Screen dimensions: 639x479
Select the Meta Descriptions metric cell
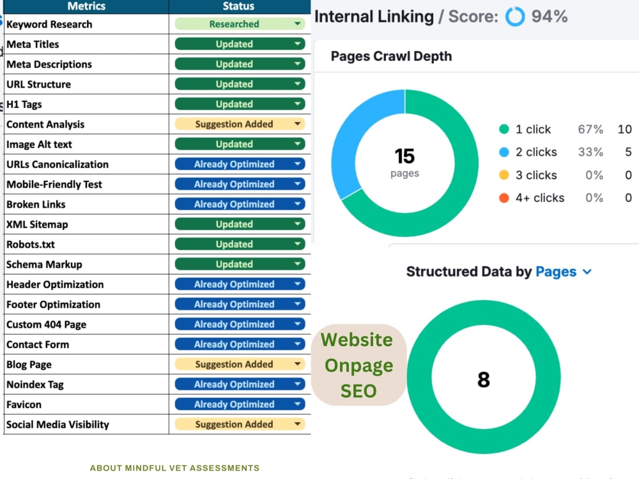tap(86, 64)
